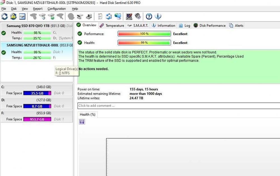Click the page with blue arrows toolbar icon
The image size is (280, 176).
(x=109, y=17)
